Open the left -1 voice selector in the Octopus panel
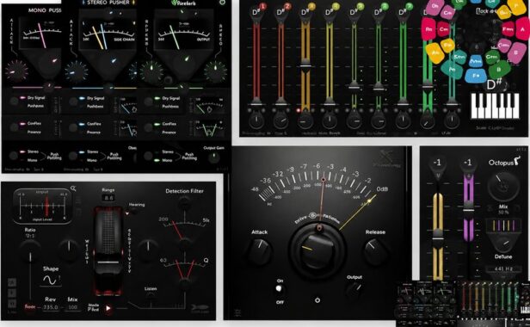The height and width of the screenshot is (327, 530). (x=437, y=163)
